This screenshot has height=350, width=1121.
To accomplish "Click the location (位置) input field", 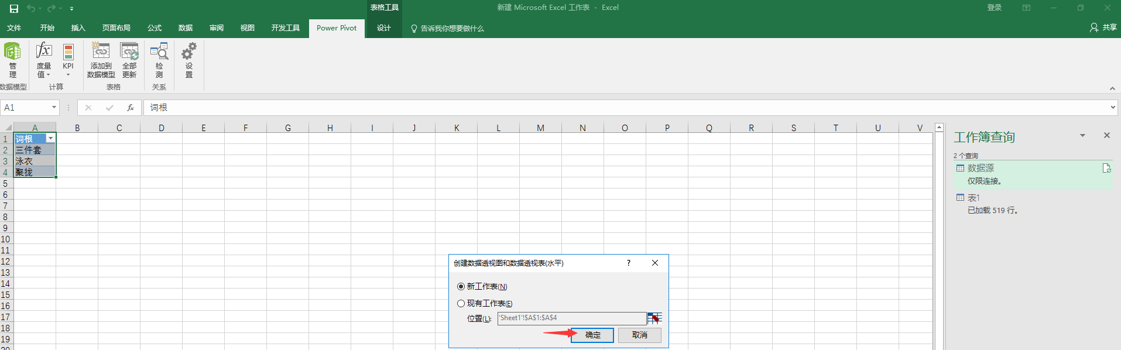I will click(x=572, y=318).
